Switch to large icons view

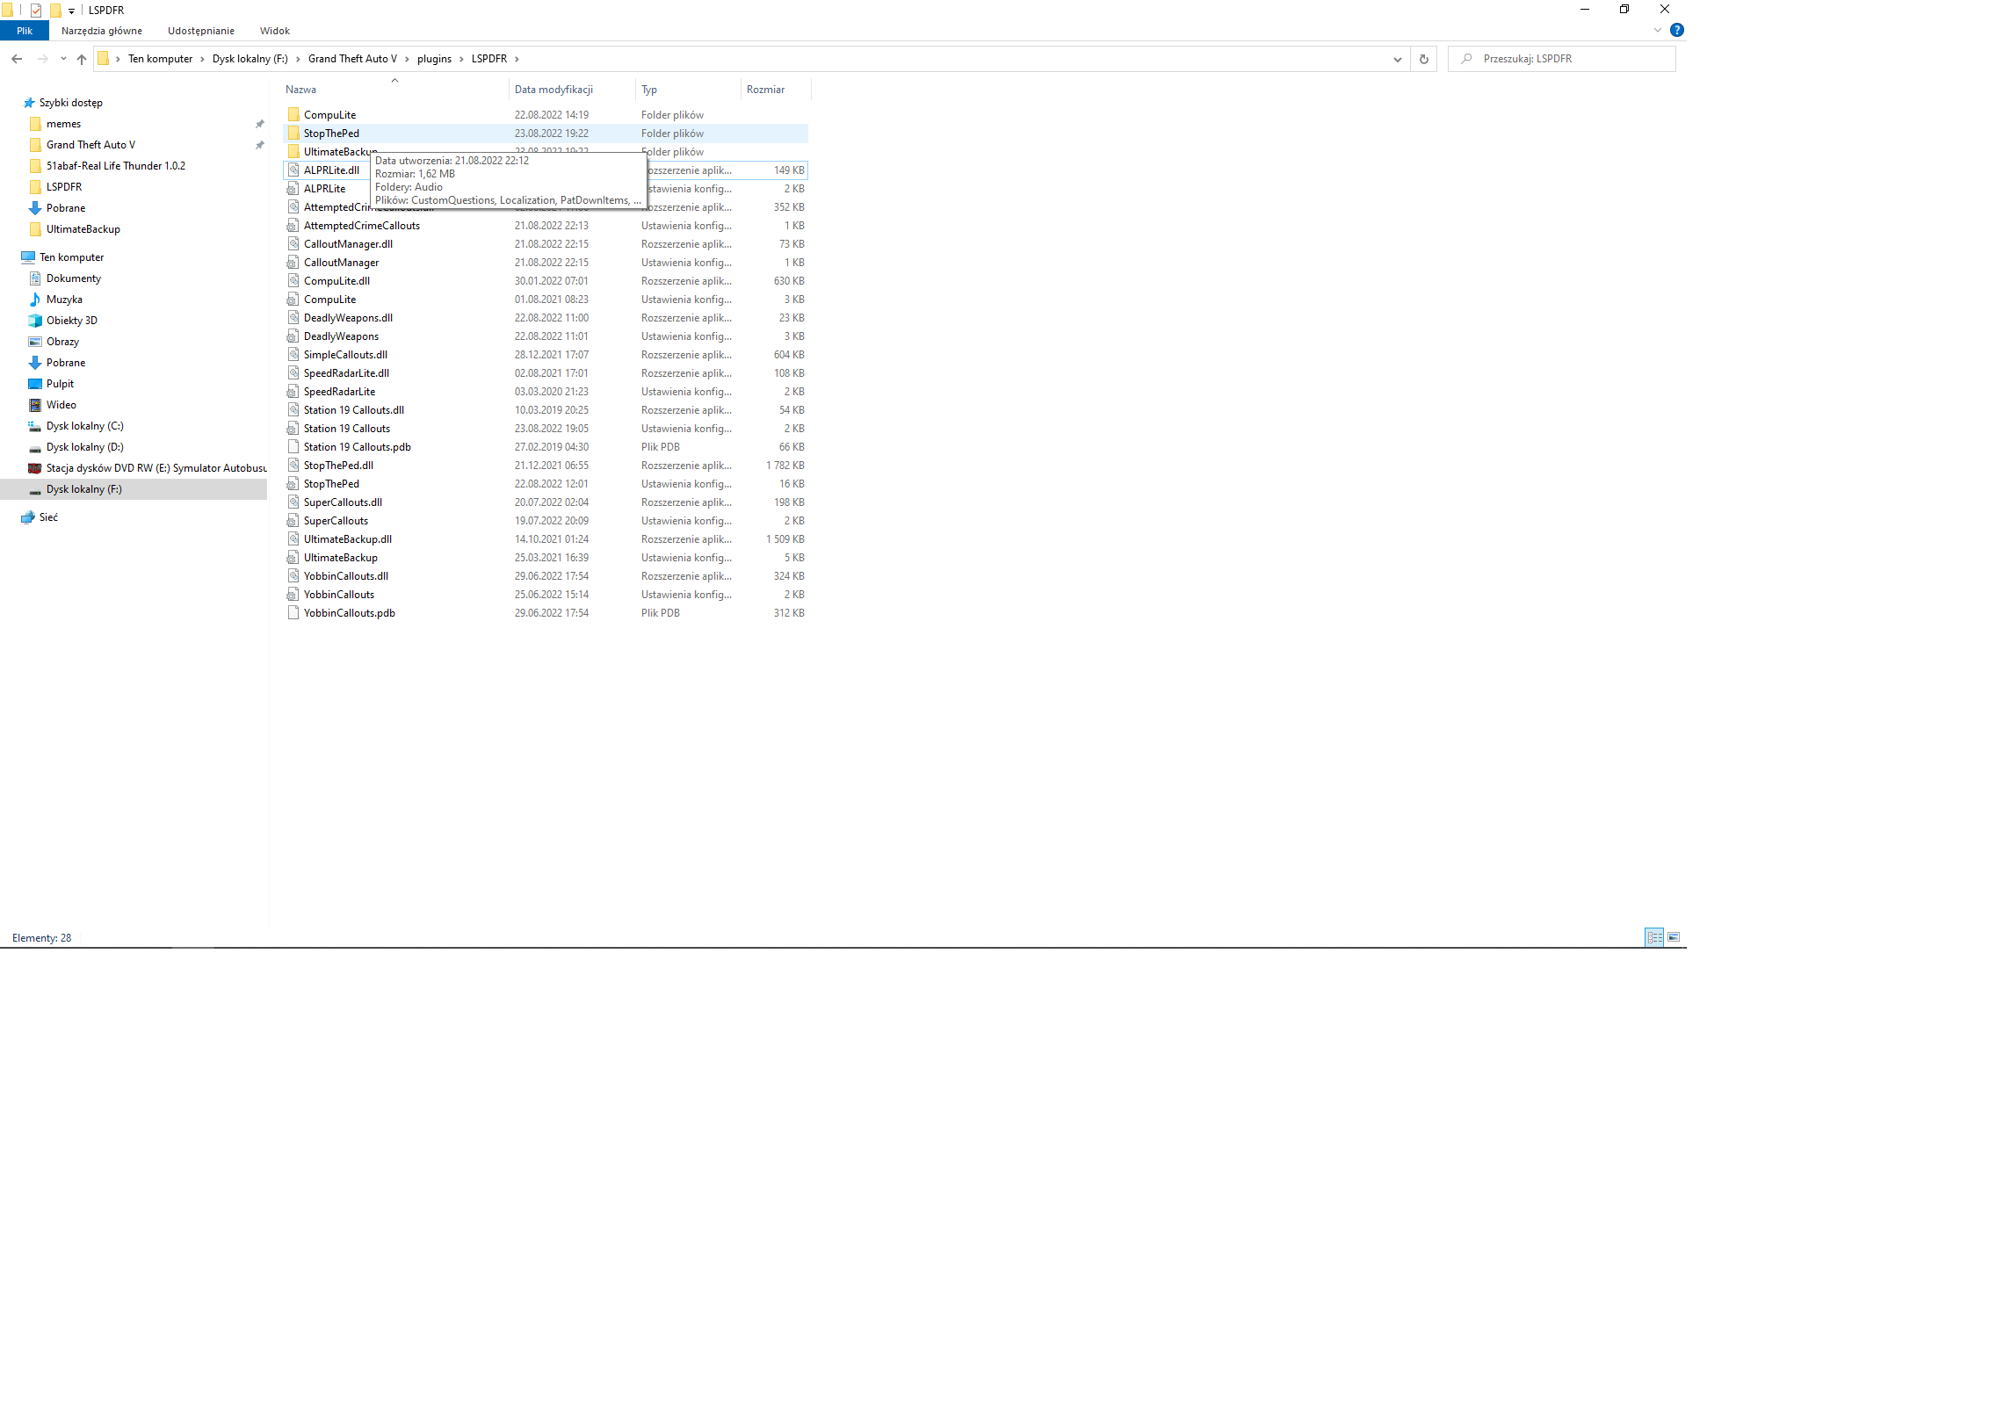(1674, 937)
